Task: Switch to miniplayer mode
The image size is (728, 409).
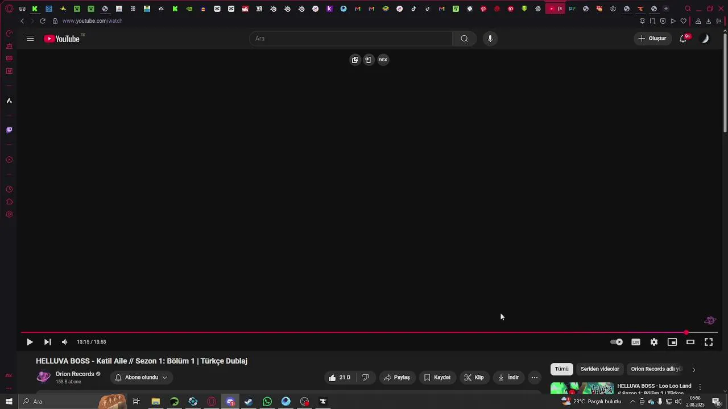Action: pyautogui.click(x=672, y=342)
